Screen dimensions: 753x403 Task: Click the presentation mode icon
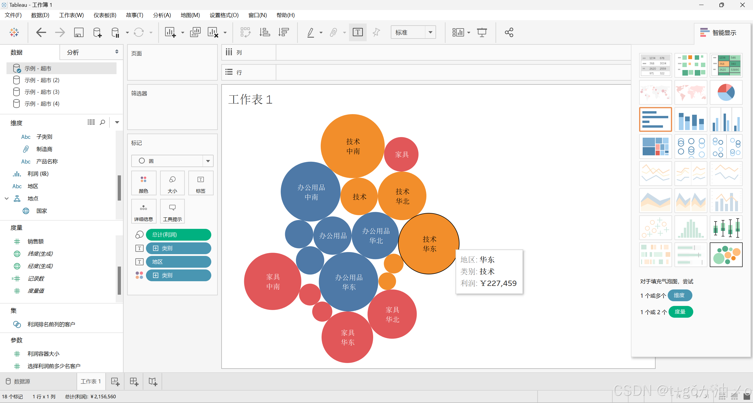482,32
